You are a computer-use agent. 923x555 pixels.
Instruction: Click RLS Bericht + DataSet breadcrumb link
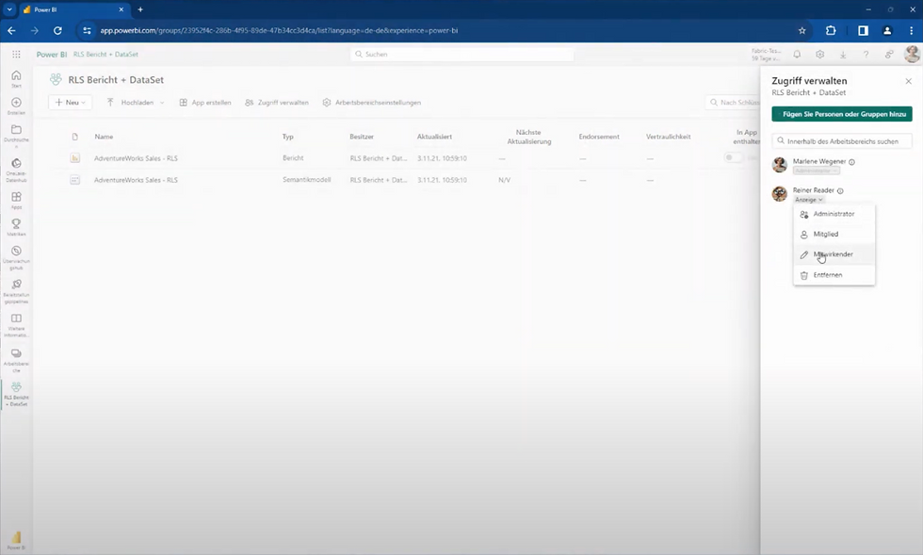105,55
